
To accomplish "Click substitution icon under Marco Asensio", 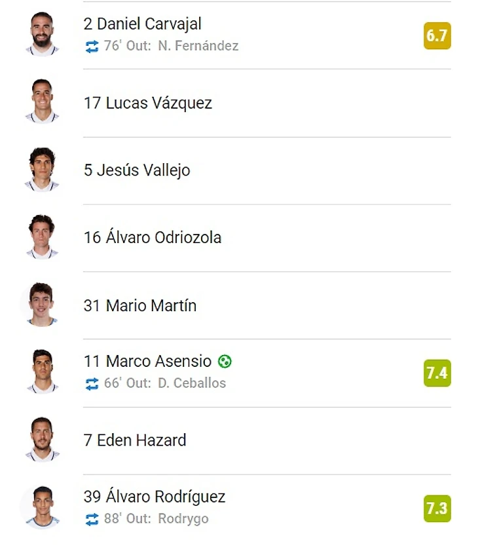I will coord(92,384).
